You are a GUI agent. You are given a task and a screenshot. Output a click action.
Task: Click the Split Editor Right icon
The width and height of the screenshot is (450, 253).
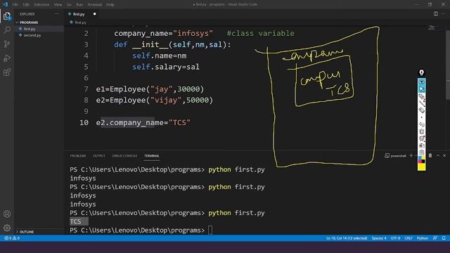point(436,14)
